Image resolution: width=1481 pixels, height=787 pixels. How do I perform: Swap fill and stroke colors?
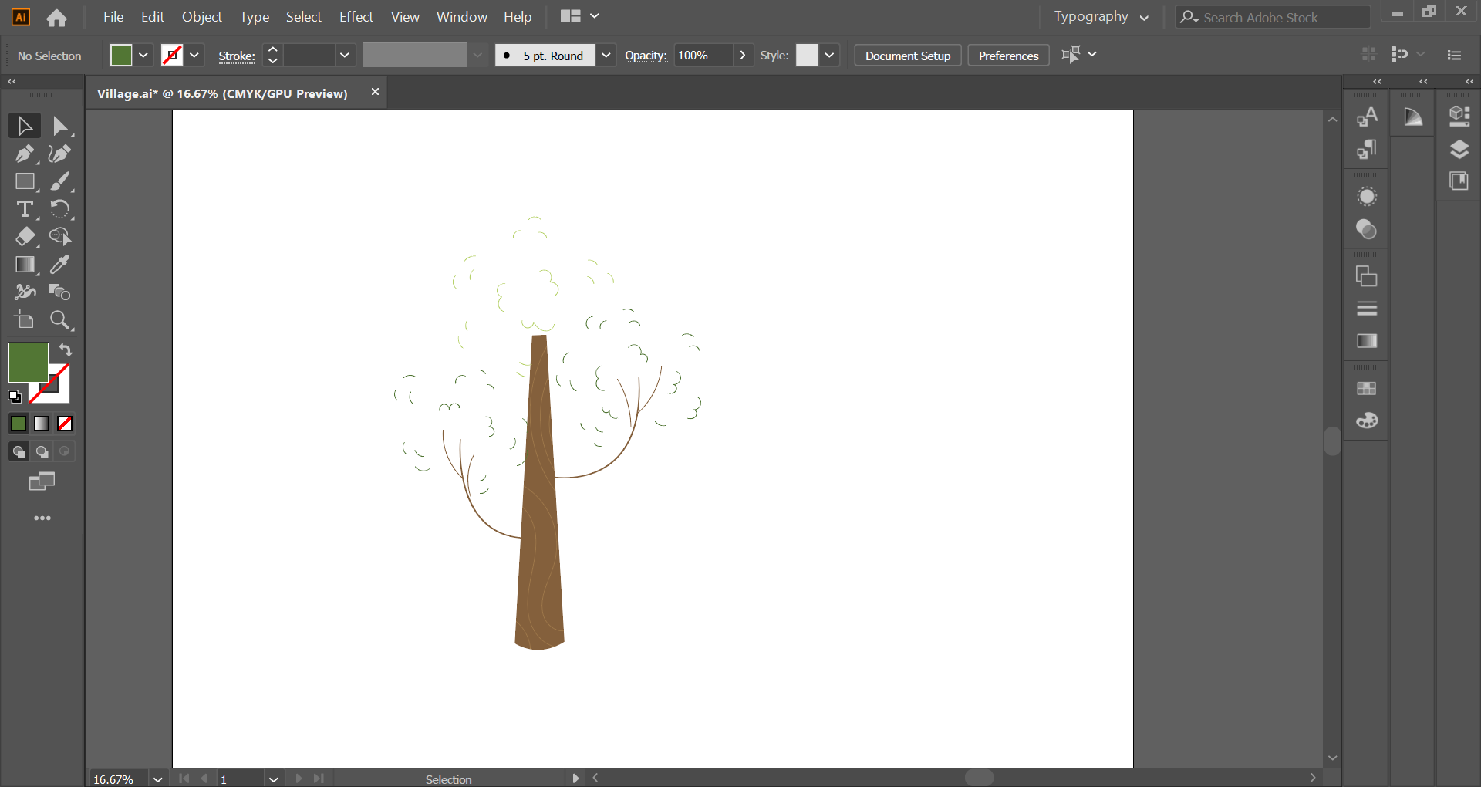[66, 350]
